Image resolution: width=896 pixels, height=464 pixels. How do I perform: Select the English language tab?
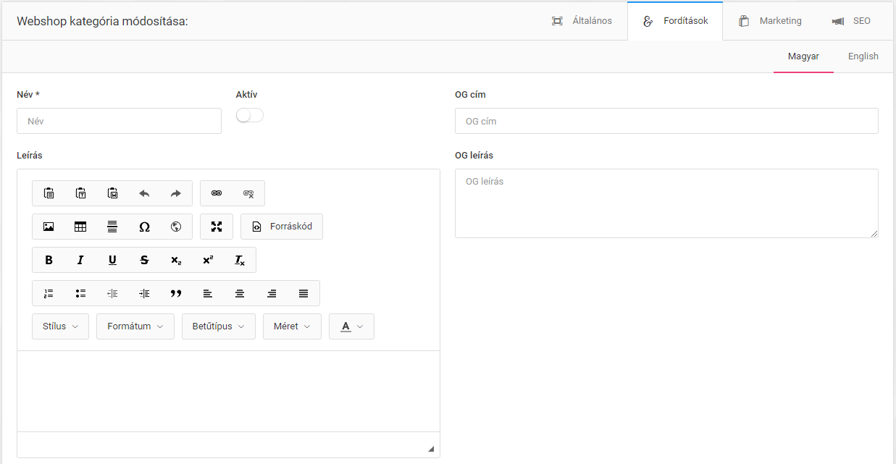(863, 56)
